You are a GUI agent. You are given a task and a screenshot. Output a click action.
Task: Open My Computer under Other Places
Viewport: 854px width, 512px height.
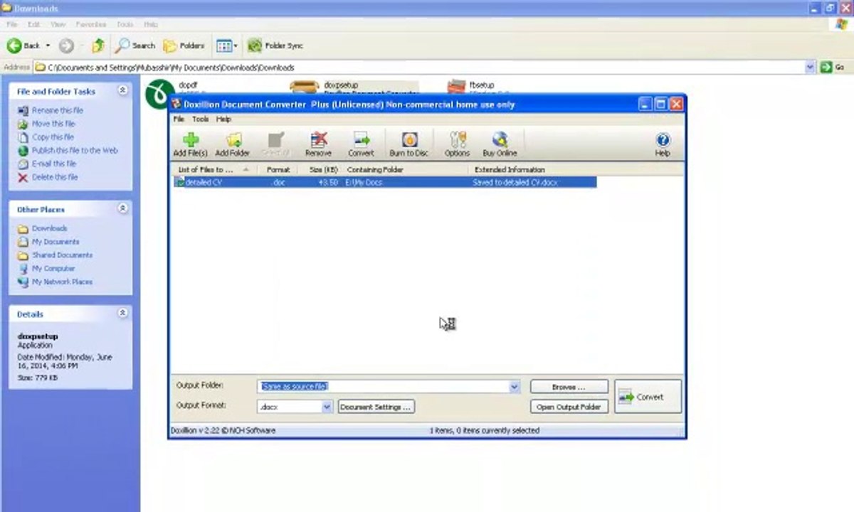point(53,269)
